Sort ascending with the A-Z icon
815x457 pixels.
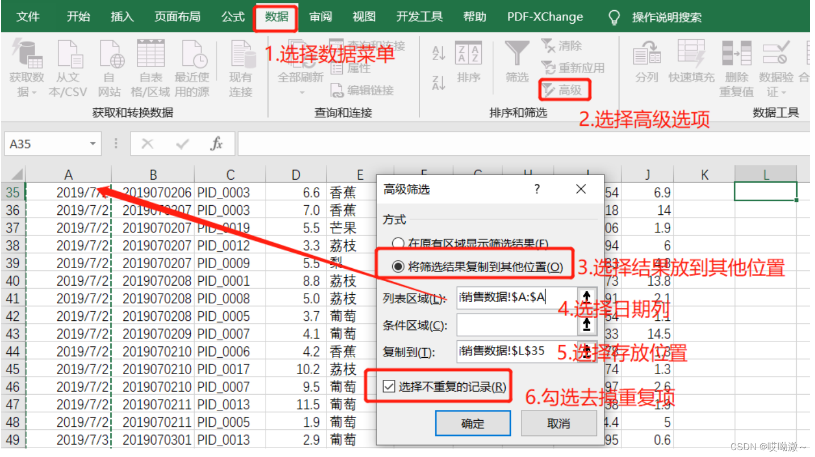[x=439, y=53]
